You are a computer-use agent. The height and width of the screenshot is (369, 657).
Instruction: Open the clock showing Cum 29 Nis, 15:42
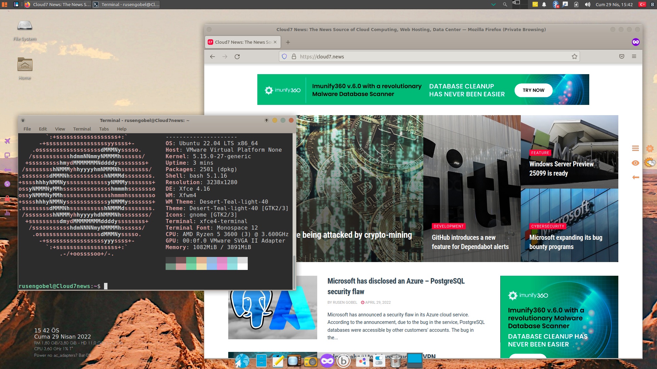point(614,4)
